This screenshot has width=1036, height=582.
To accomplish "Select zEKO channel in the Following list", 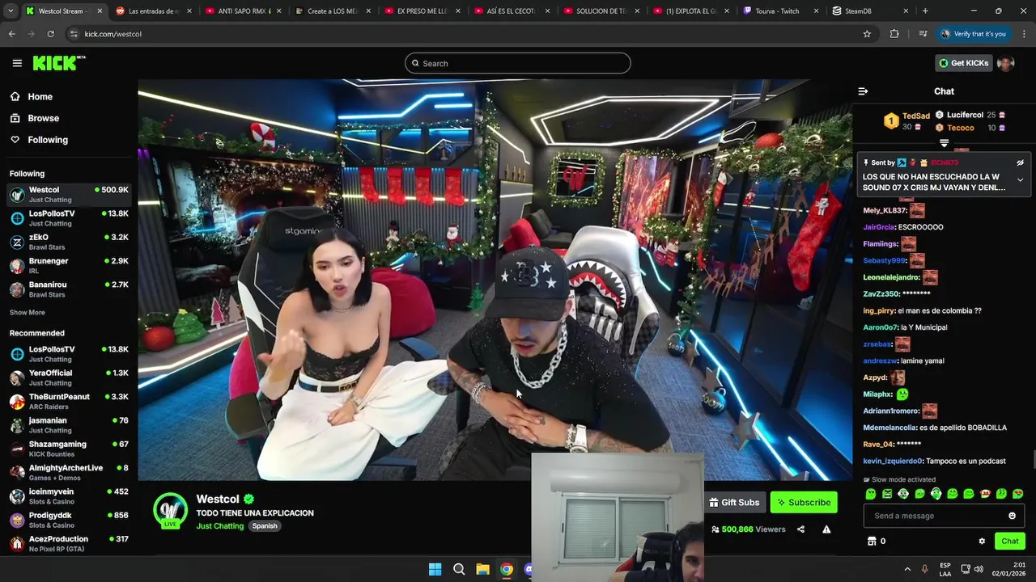I will point(69,242).
